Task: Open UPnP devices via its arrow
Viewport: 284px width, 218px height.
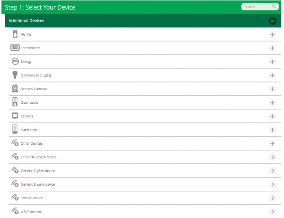Action: click(x=272, y=212)
